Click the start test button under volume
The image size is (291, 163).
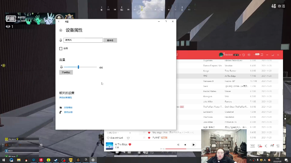66,72
